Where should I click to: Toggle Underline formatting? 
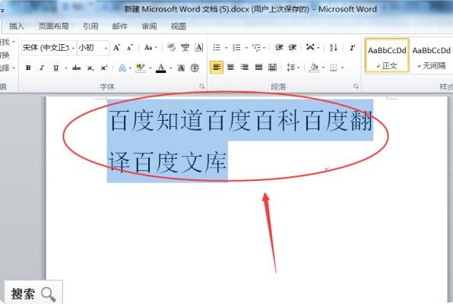tap(55, 68)
